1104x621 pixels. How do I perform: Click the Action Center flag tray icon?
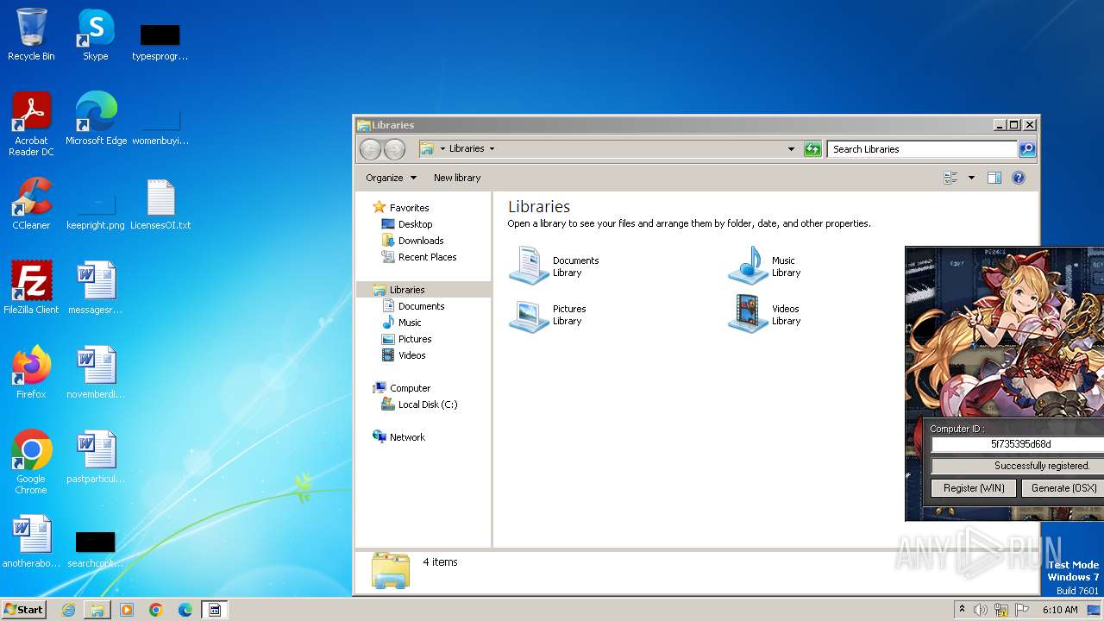point(1022,610)
